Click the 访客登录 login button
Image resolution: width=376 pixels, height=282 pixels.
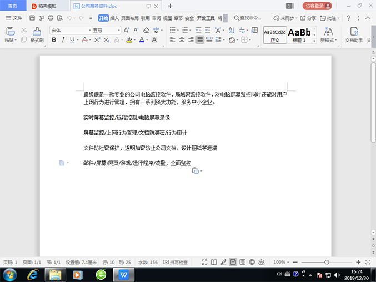[x=317, y=6]
